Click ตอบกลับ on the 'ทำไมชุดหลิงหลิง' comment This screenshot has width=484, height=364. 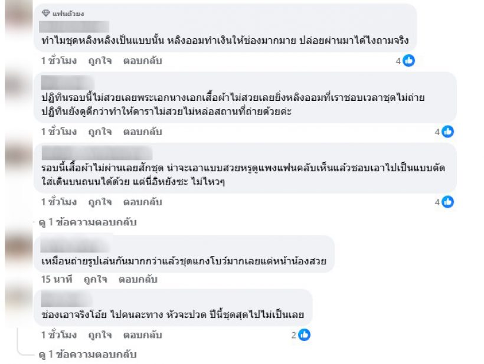pos(142,61)
